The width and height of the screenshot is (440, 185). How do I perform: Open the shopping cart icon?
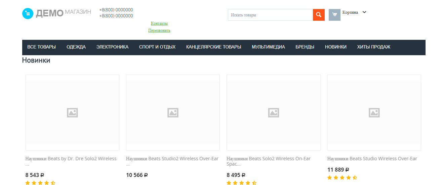[x=334, y=15]
